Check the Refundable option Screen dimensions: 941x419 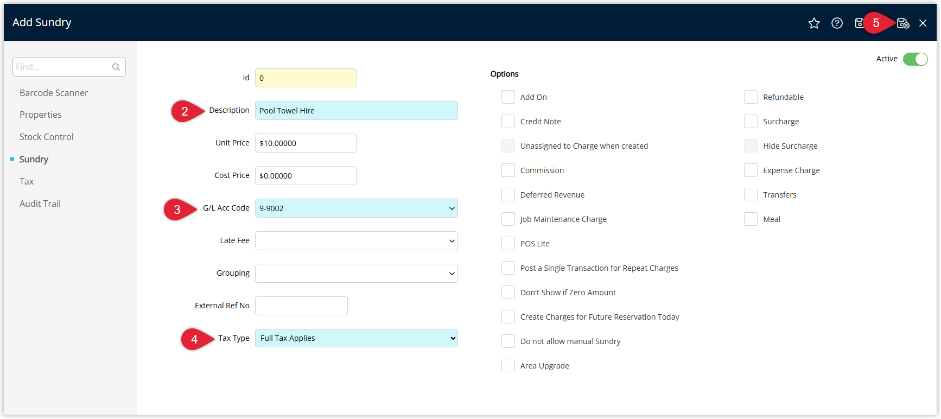[x=751, y=97]
